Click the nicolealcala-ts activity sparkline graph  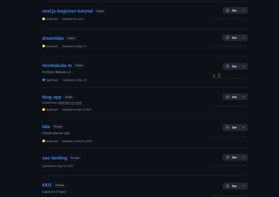coord(229,76)
